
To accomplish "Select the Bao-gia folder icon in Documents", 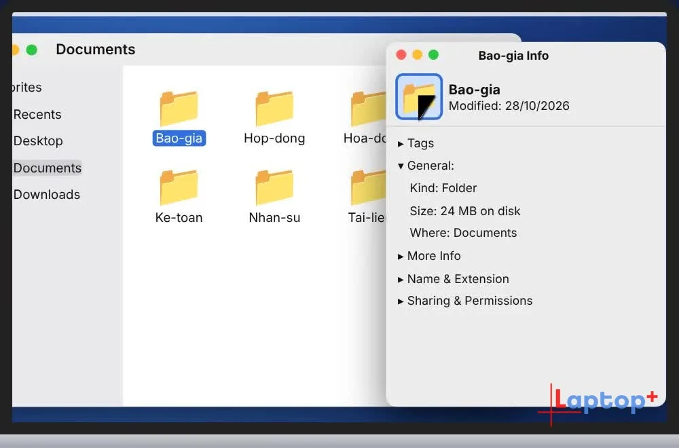I will click(179, 108).
